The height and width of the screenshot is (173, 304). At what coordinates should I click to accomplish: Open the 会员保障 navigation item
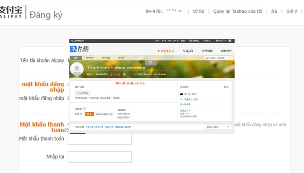pos(207,51)
